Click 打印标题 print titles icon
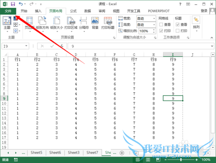Screen dimensions: 216x163 point(108,20)
